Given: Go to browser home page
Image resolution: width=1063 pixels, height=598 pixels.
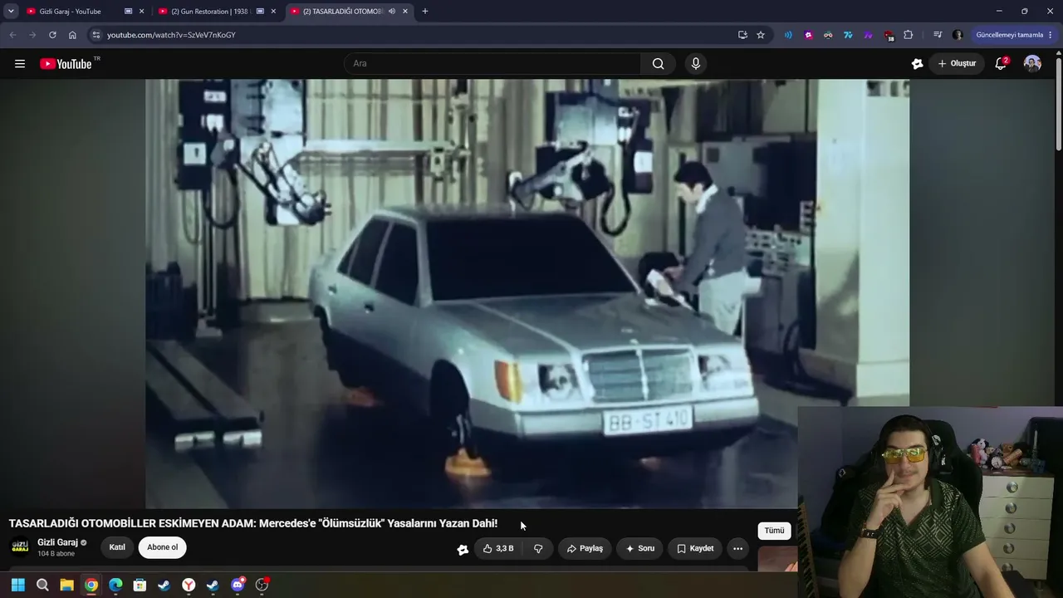Looking at the screenshot, I should [72, 35].
